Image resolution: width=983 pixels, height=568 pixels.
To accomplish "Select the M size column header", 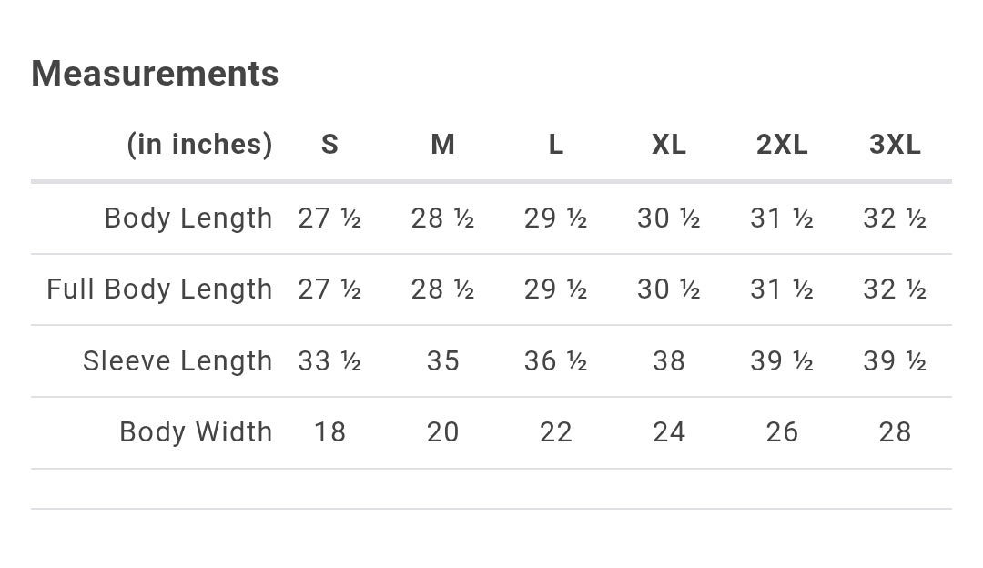I will [442, 145].
